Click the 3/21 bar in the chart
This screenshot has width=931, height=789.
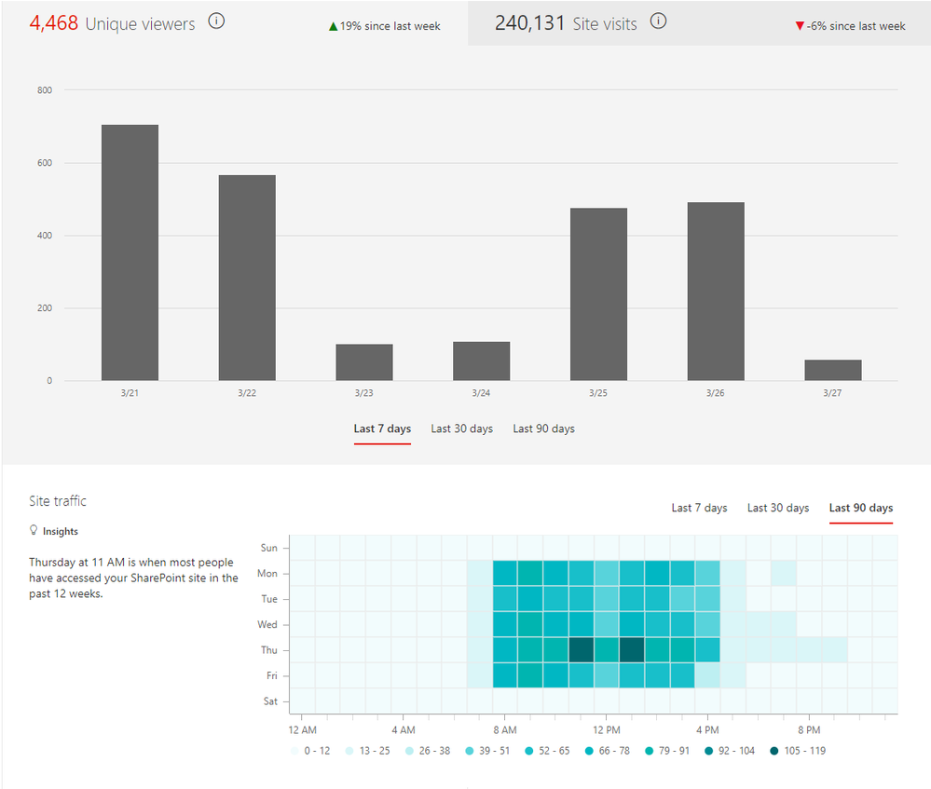click(130, 252)
